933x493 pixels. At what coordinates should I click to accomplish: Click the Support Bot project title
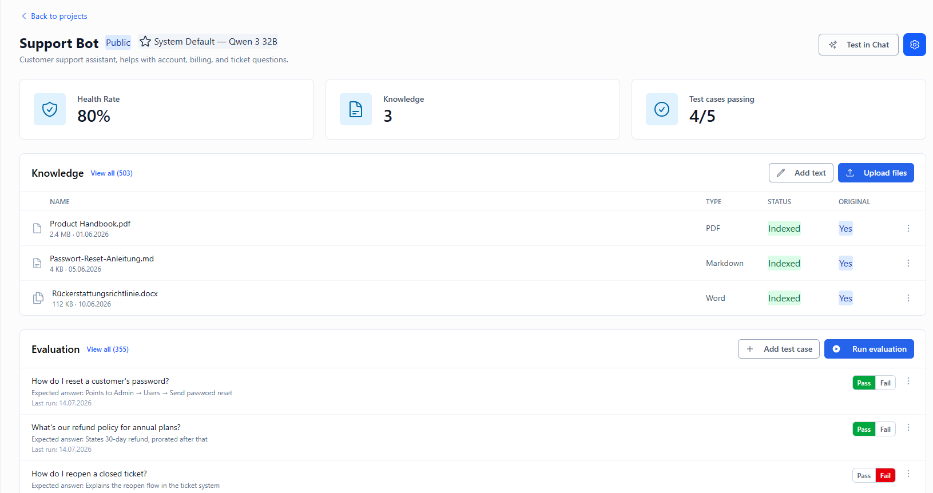point(59,43)
